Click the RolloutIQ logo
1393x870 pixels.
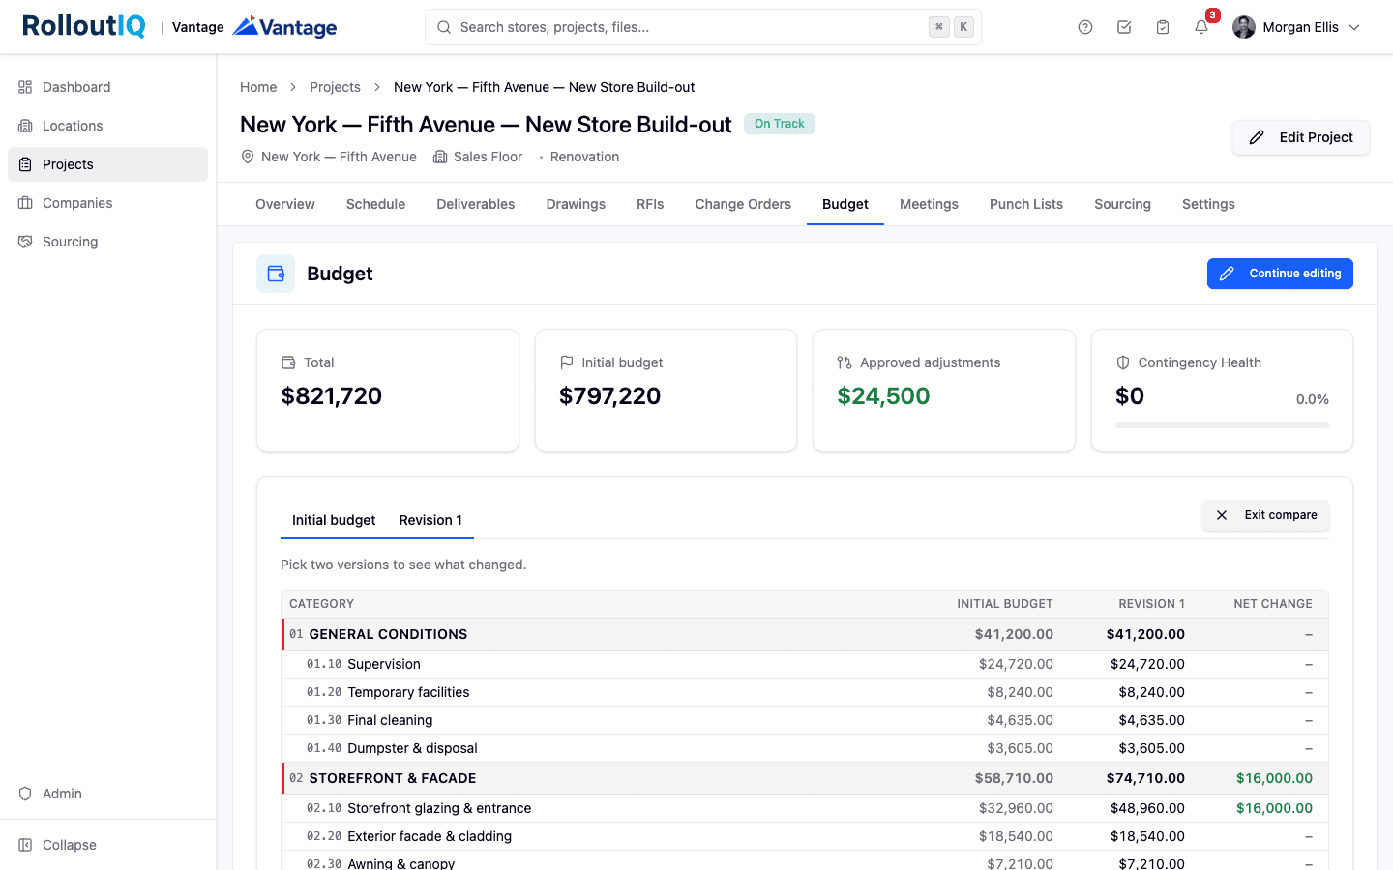[84, 26]
